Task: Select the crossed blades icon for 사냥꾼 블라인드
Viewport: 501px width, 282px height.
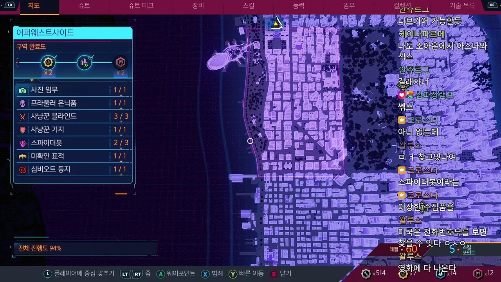Action: click(23, 117)
